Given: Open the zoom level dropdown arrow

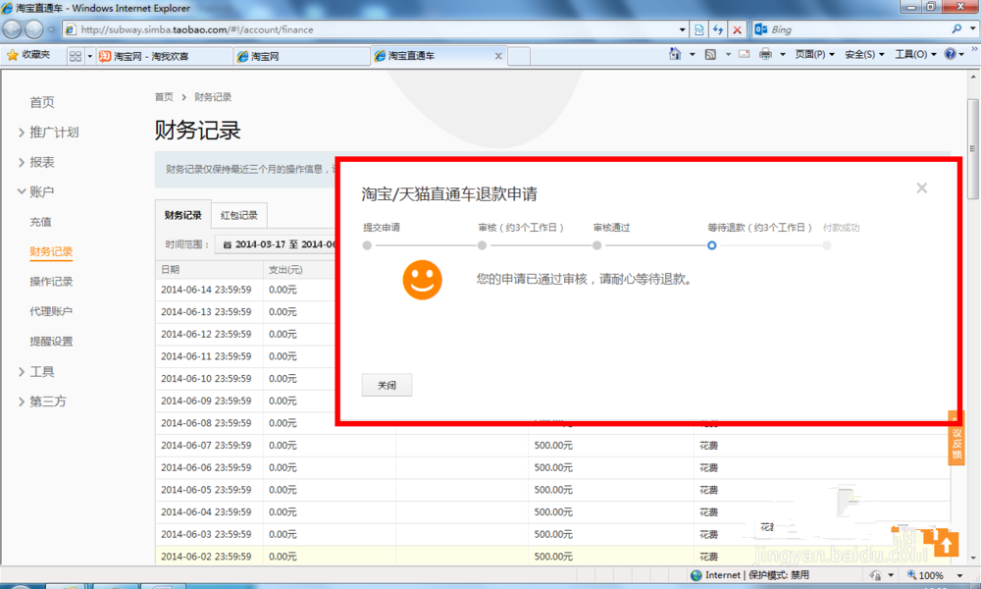Looking at the screenshot, I should [x=959, y=575].
